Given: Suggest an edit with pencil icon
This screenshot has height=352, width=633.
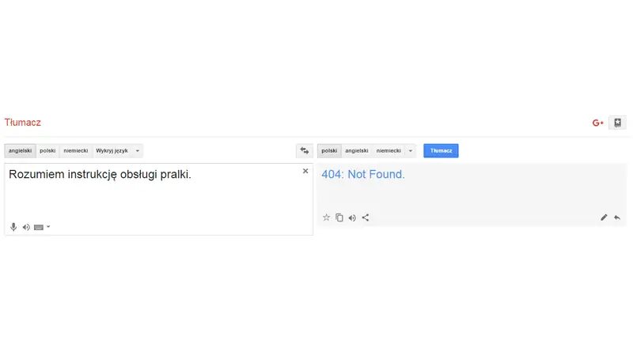Looking at the screenshot, I should pyautogui.click(x=604, y=218).
